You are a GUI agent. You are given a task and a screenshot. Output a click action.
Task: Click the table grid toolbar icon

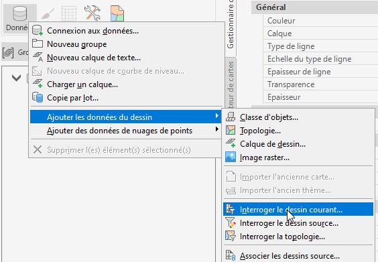tap(69, 13)
